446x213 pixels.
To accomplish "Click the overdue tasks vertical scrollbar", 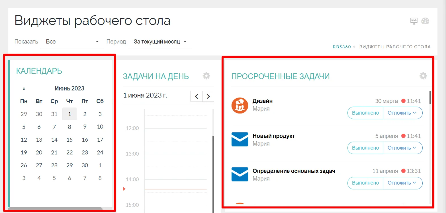I will (x=430, y=98).
